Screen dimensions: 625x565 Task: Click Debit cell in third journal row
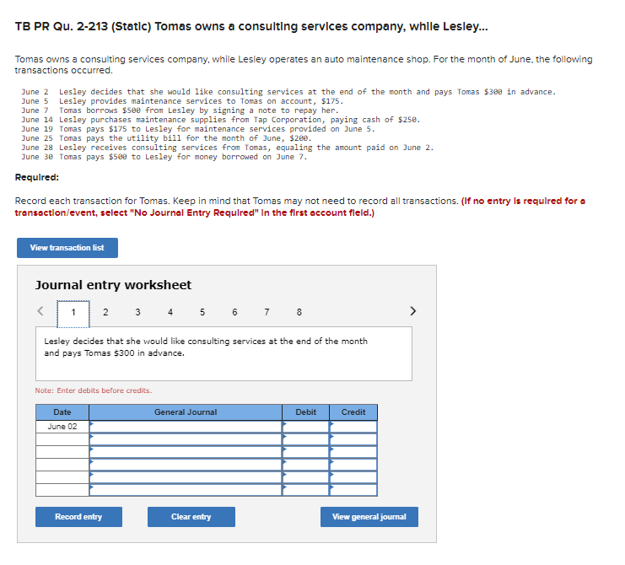point(305,452)
